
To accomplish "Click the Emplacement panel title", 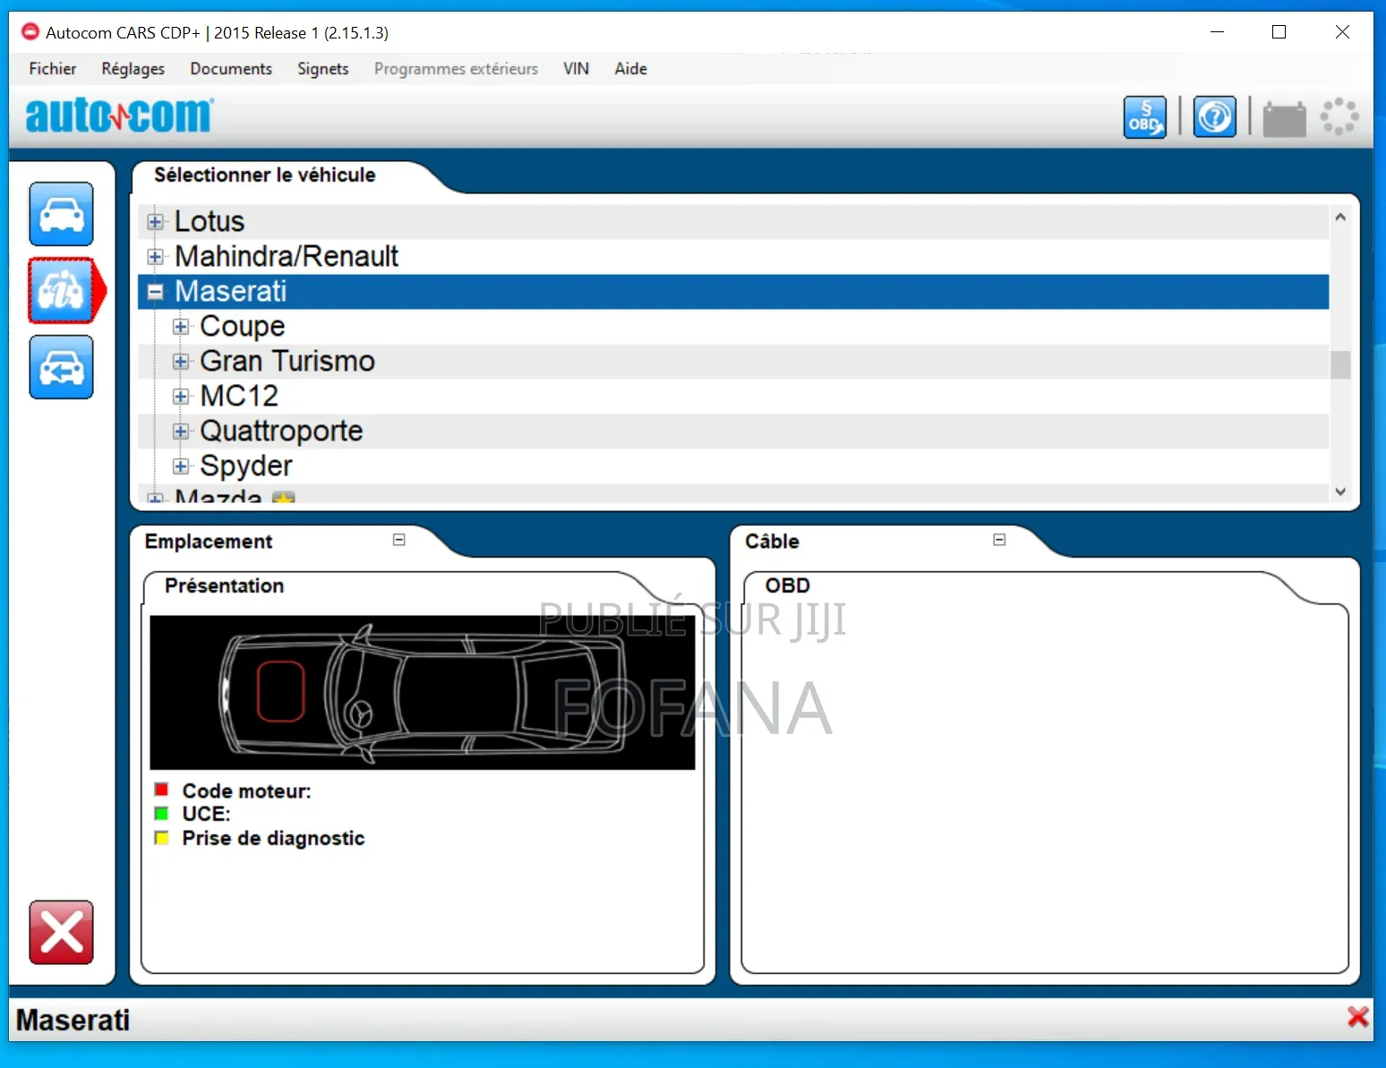I will click(x=209, y=542).
